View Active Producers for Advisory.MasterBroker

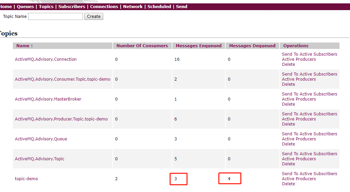click(x=299, y=99)
